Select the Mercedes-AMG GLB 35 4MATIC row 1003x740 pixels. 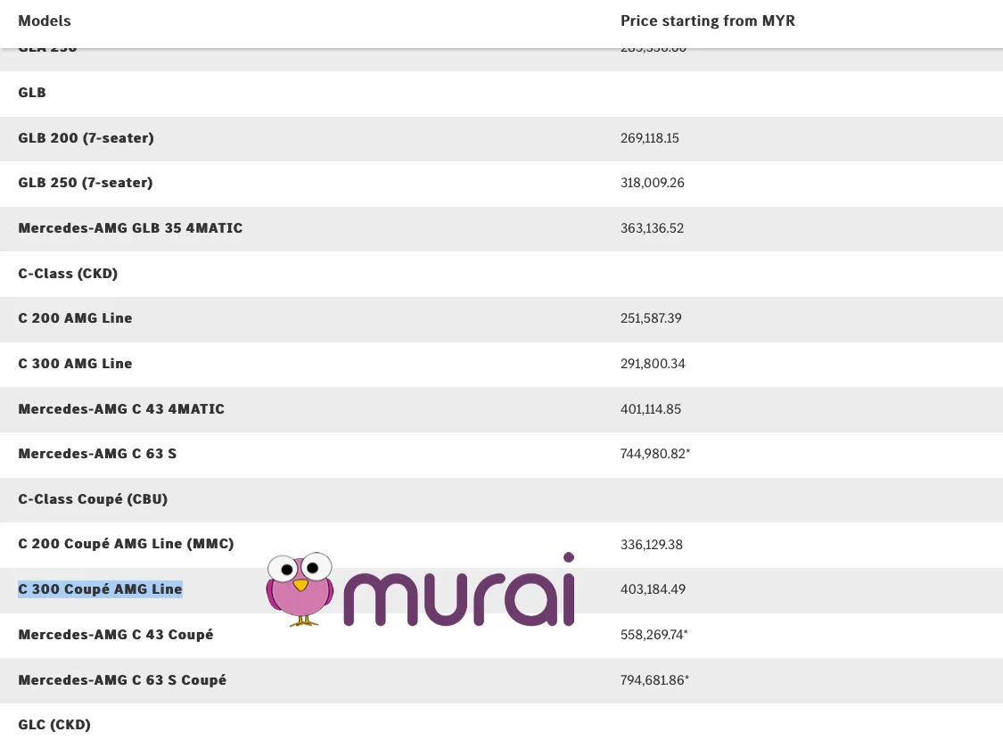(130, 228)
